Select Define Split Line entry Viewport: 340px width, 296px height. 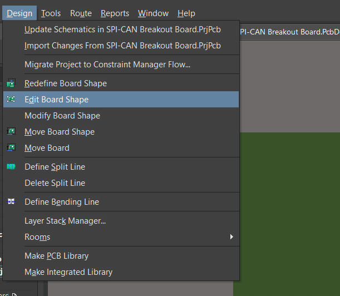click(121, 167)
